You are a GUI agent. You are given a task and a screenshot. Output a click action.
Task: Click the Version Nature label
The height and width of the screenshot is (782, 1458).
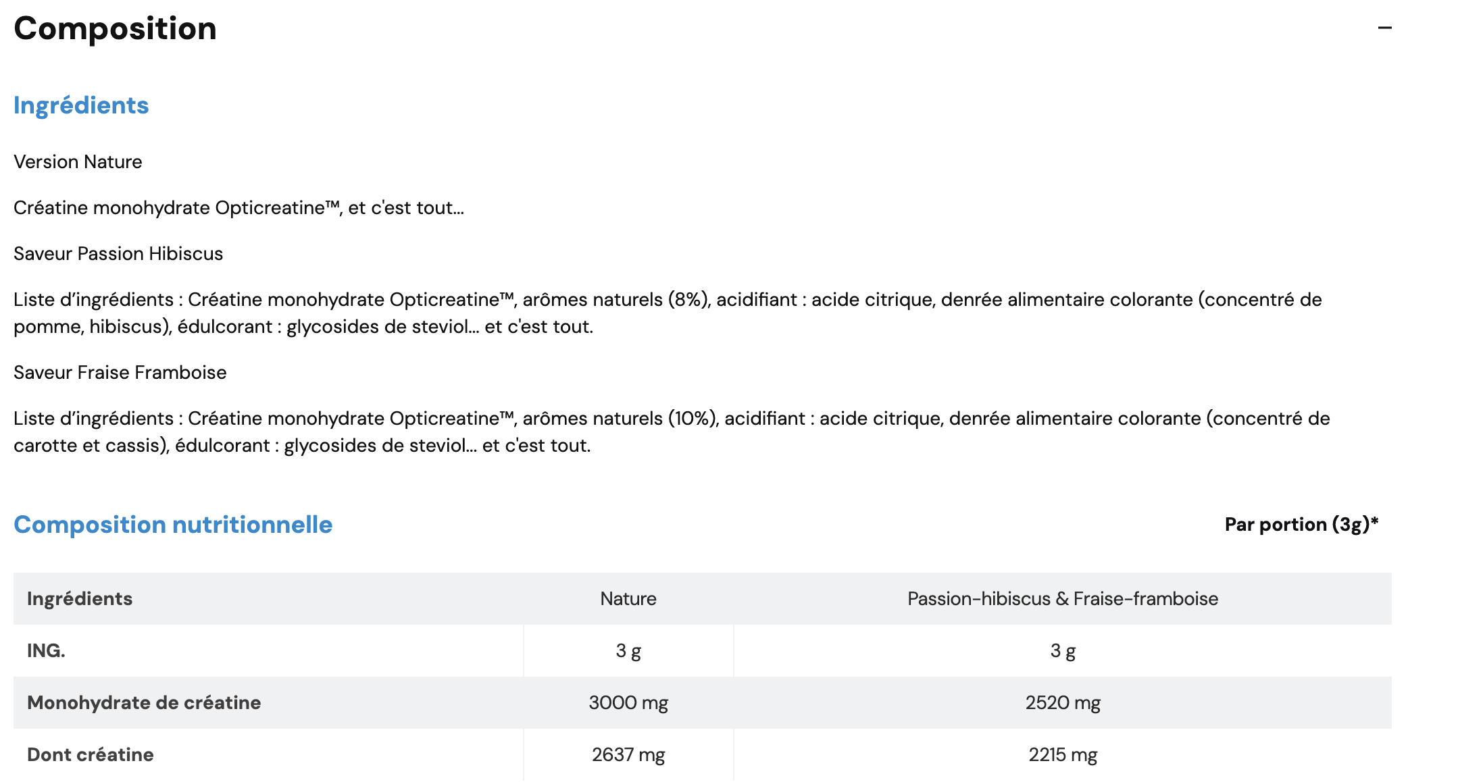tap(78, 162)
